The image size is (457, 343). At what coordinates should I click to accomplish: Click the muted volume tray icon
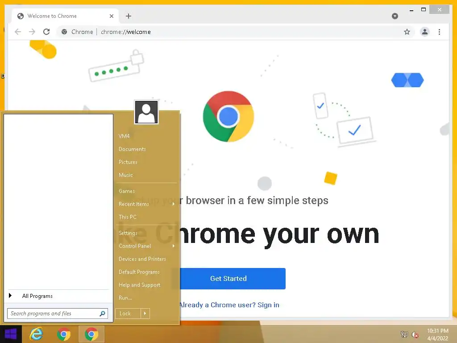click(415, 335)
